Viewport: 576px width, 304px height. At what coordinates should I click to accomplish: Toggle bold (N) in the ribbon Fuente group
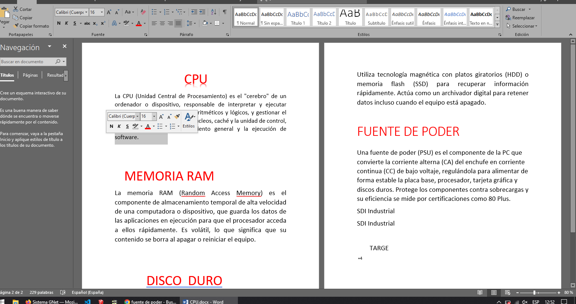click(59, 23)
